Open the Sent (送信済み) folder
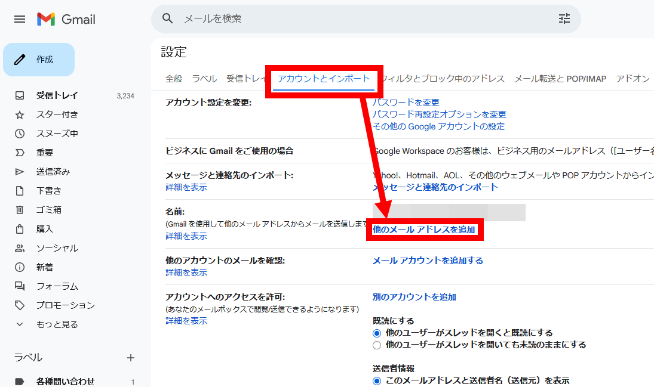 click(53, 172)
